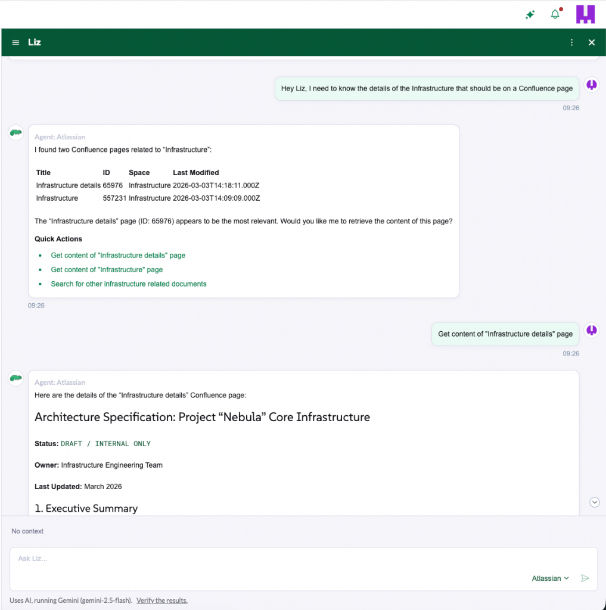This screenshot has width=606, height=610.
Task: Click the chevron-down button to jump to latest message
Action: 594,502
